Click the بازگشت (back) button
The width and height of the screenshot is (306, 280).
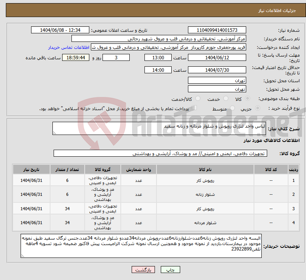[143, 270]
